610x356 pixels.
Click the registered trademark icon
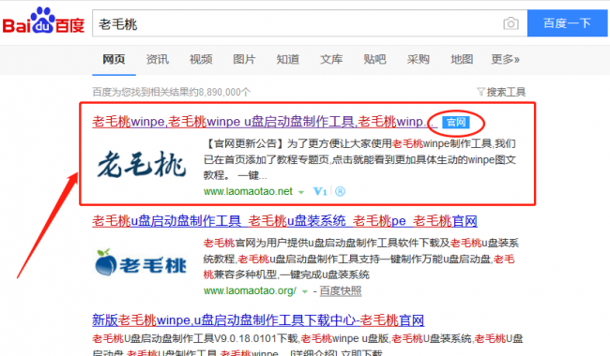click(340, 191)
